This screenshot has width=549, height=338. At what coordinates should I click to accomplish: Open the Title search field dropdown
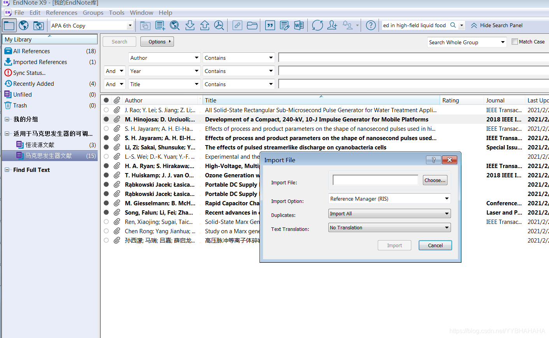click(x=164, y=84)
